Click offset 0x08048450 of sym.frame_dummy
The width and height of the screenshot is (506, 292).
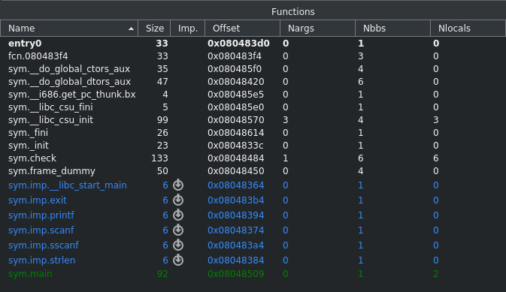pos(236,171)
